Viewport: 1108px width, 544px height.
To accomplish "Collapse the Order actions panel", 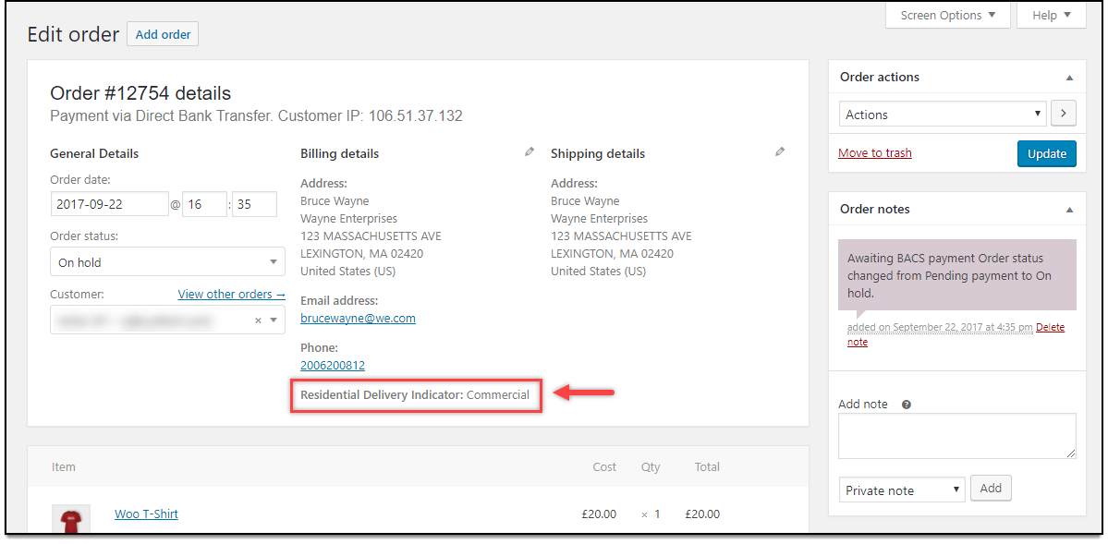I will pyautogui.click(x=1069, y=78).
